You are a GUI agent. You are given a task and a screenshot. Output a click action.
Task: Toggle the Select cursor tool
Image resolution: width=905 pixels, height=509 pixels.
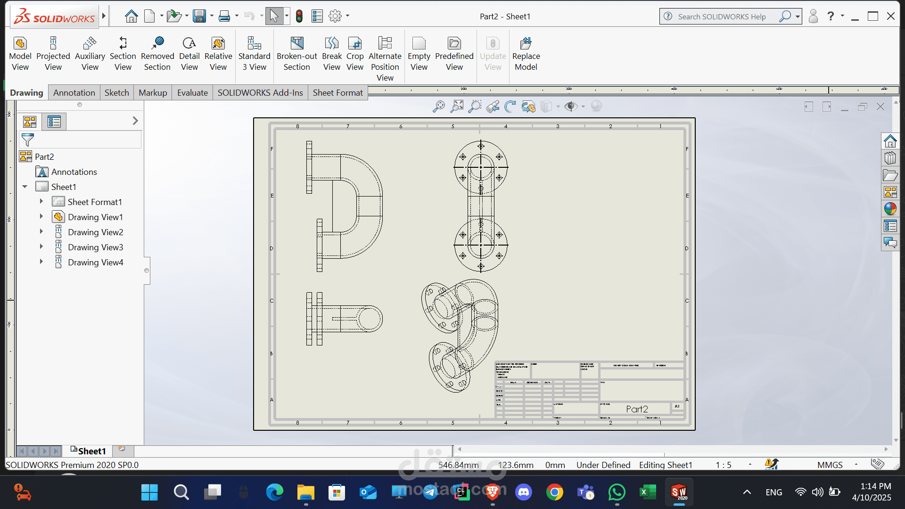coord(274,16)
